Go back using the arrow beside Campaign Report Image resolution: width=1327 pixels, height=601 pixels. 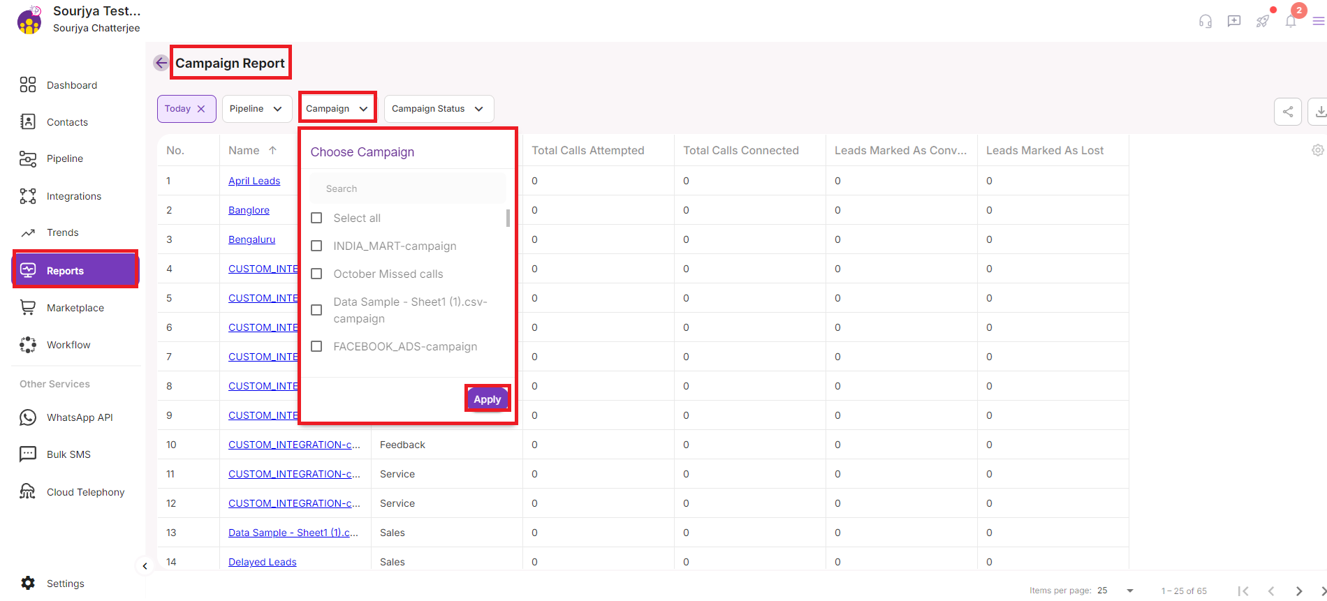click(x=161, y=63)
